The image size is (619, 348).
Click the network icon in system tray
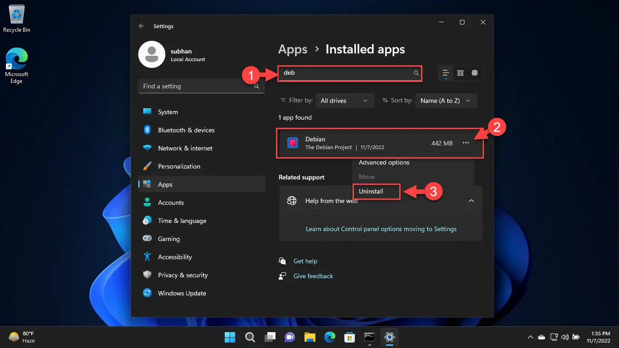[x=554, y=337]
